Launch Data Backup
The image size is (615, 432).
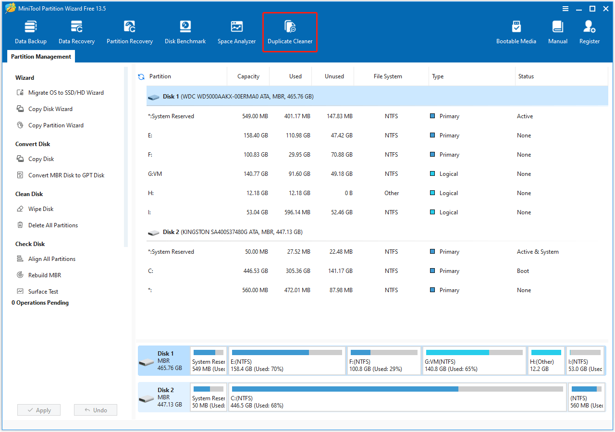(x=30, y=31)
